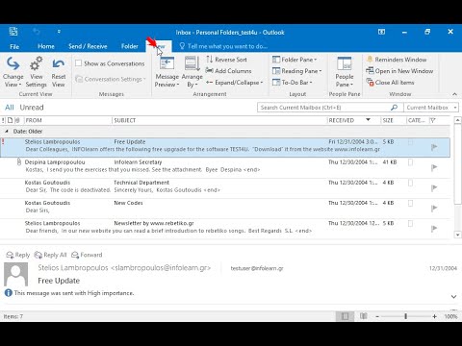
Task: Collapse the Date: Older group
Action: pos(7,131)
